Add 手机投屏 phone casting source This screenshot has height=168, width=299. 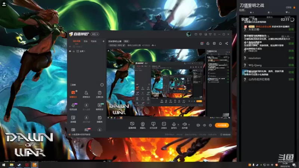[x=153, y=125]
